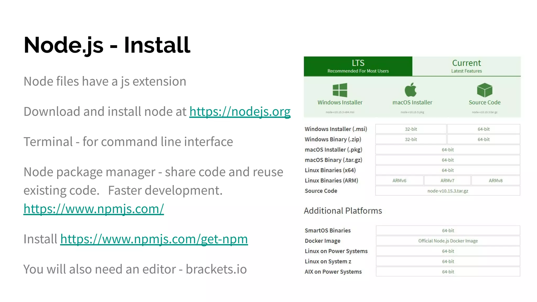The image size is (537, 302).
Task: Select the ARMv6 Linux binary
Action: 399,181
